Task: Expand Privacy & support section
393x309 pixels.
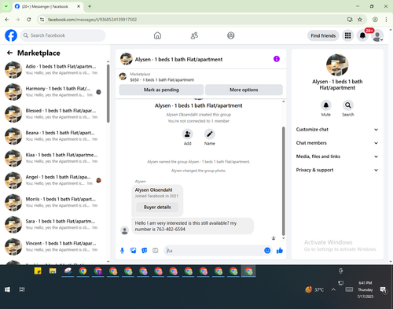Action: (337, 170)
